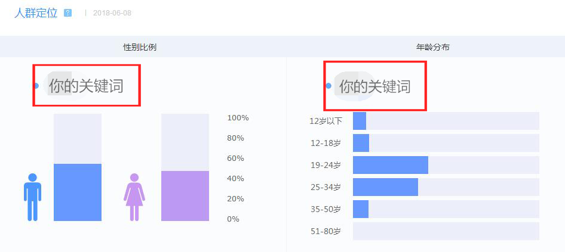Screen dimensions: 565x252
Task: Click the purple female percentage bar
Action: pyautogui.click(x=185, y=195)
